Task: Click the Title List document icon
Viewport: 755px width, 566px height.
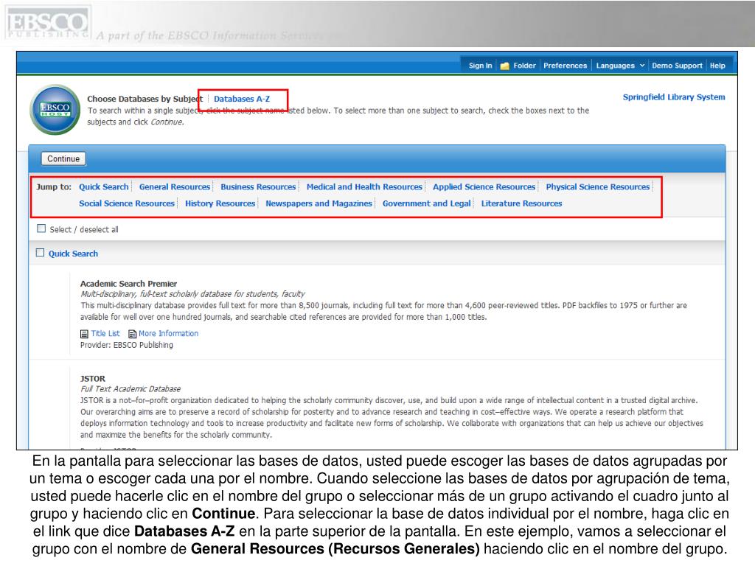Action: point(84,334)
